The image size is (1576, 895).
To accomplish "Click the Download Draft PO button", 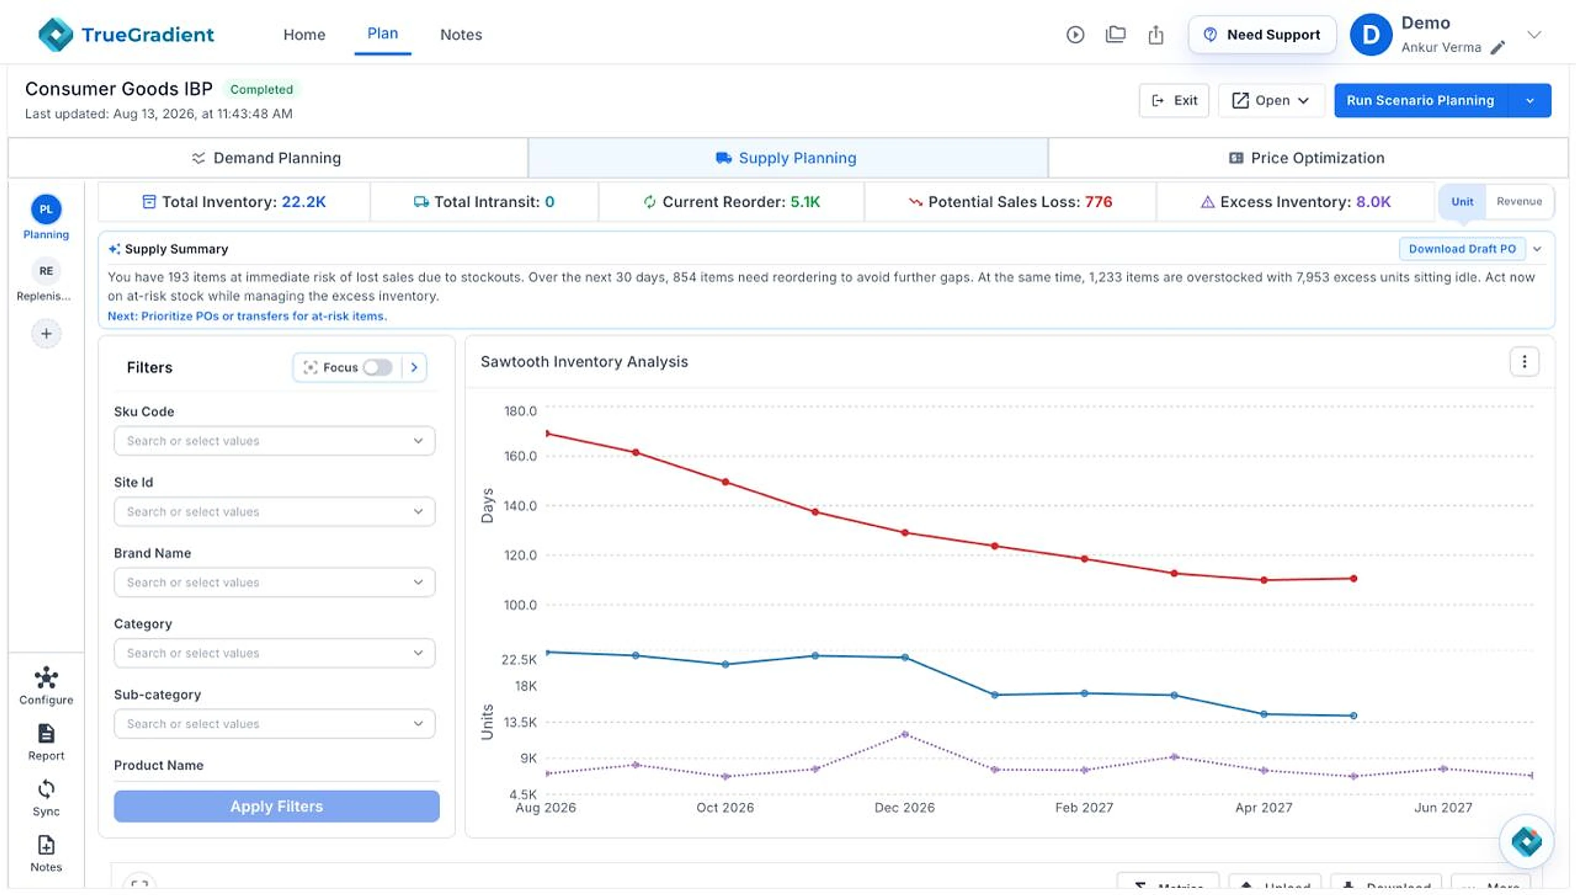I will click(x=1462, y=249).
